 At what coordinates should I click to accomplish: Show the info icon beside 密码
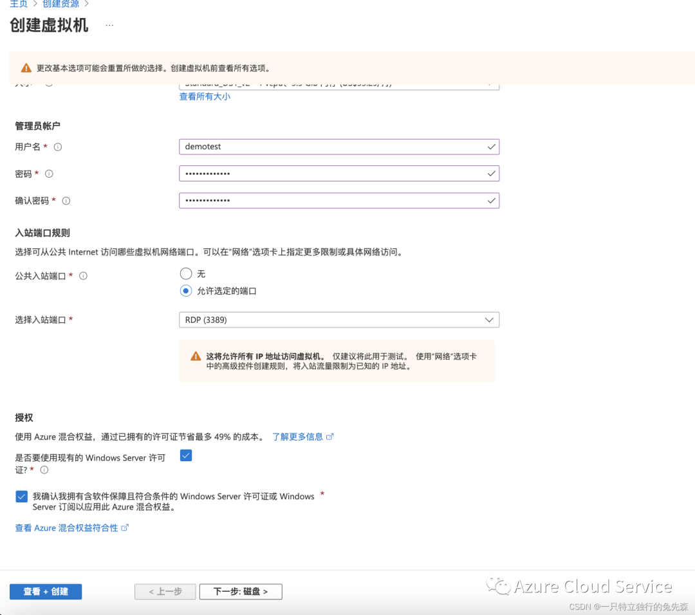49,174
